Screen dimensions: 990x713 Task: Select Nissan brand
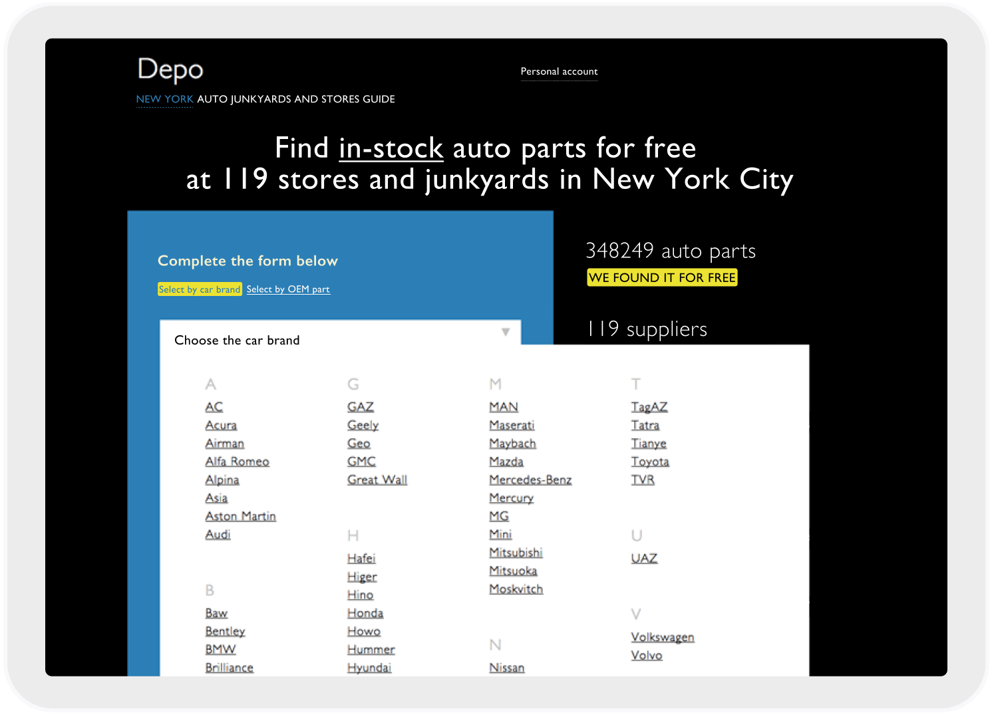pos(506,668)
